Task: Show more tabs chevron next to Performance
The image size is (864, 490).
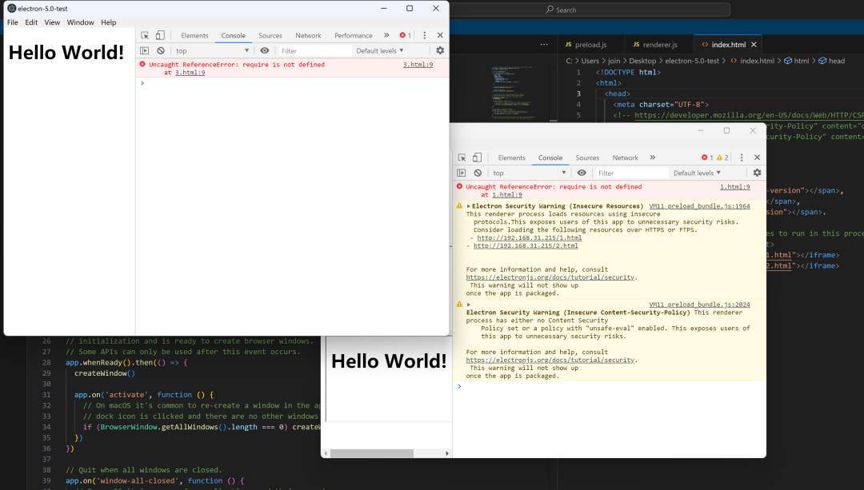Action: [x=386, y=35]
